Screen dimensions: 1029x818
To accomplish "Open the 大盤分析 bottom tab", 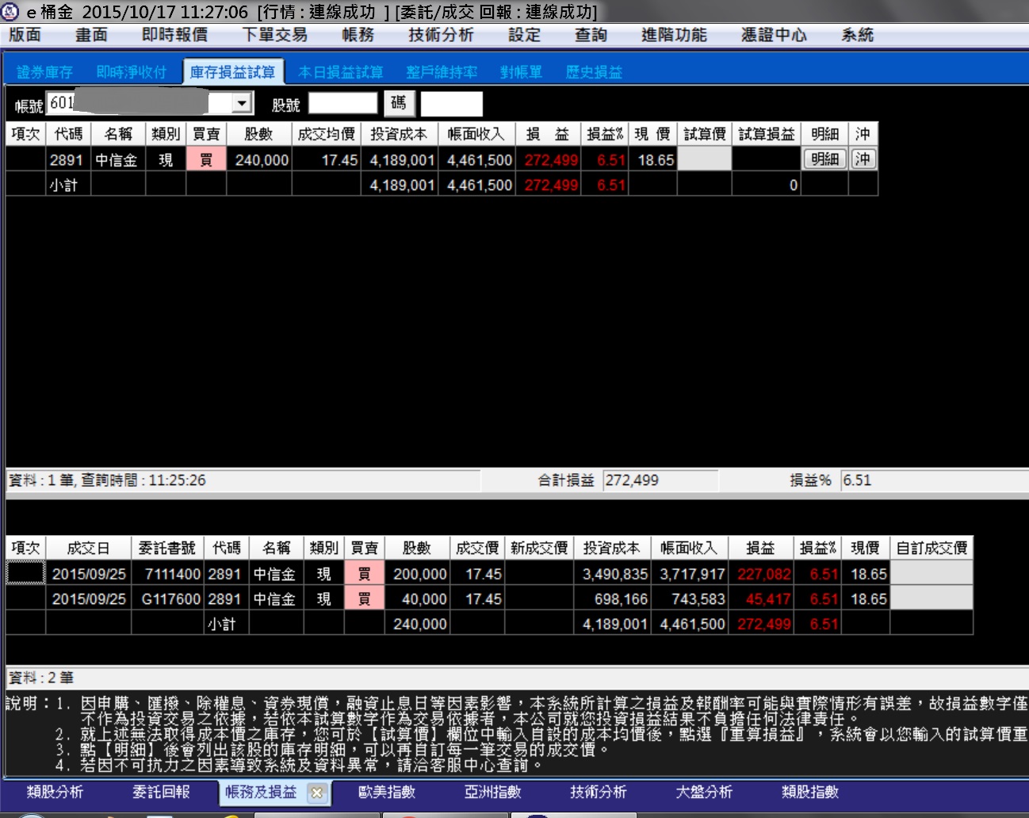I will [704, 792].
